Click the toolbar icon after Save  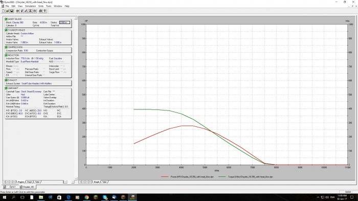(x=17, y=11)
